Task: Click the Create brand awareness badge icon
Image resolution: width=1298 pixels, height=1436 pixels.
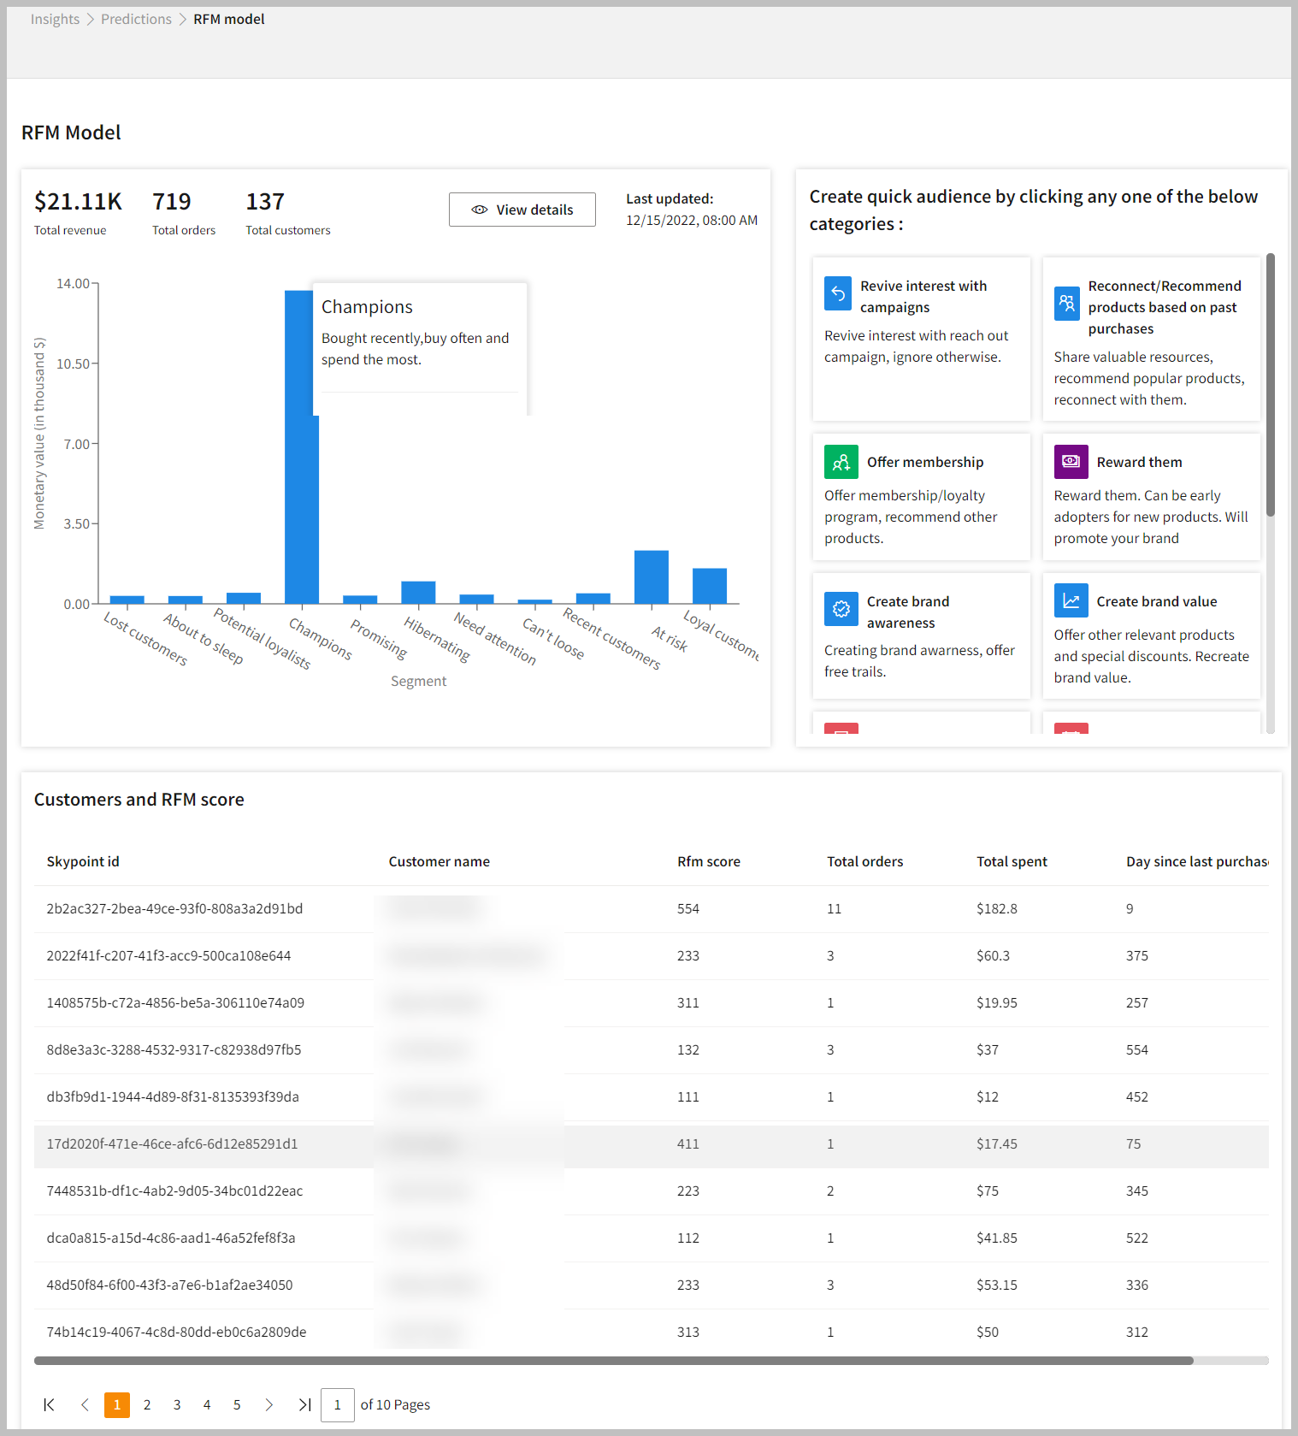Action: click(x=841, y=609)
